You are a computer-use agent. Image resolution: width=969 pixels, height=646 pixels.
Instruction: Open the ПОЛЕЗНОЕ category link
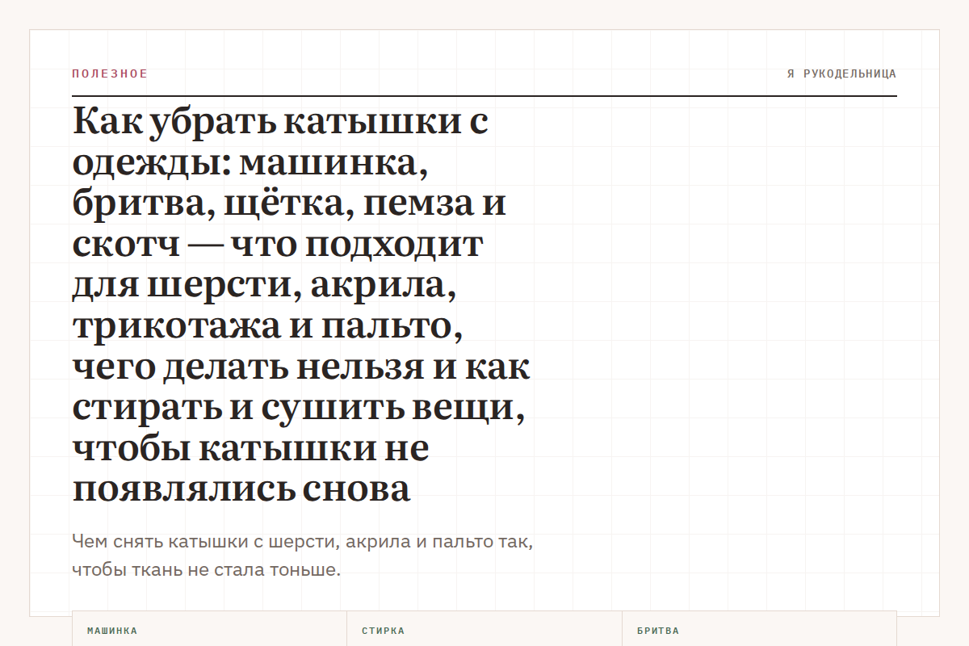[x=110, y=73]
